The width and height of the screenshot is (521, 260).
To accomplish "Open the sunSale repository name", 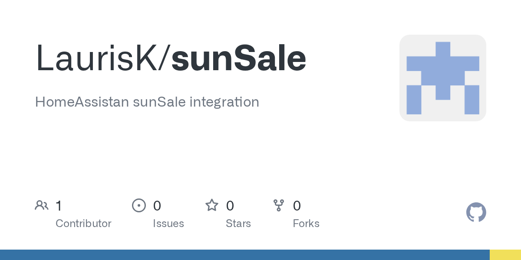I will 239,58.
